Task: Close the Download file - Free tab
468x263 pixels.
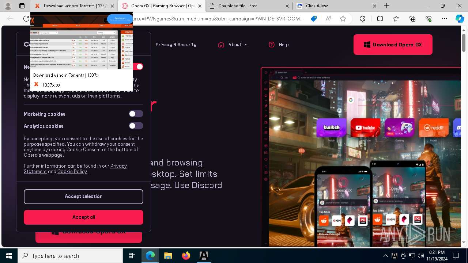Action: pos(287,6)
